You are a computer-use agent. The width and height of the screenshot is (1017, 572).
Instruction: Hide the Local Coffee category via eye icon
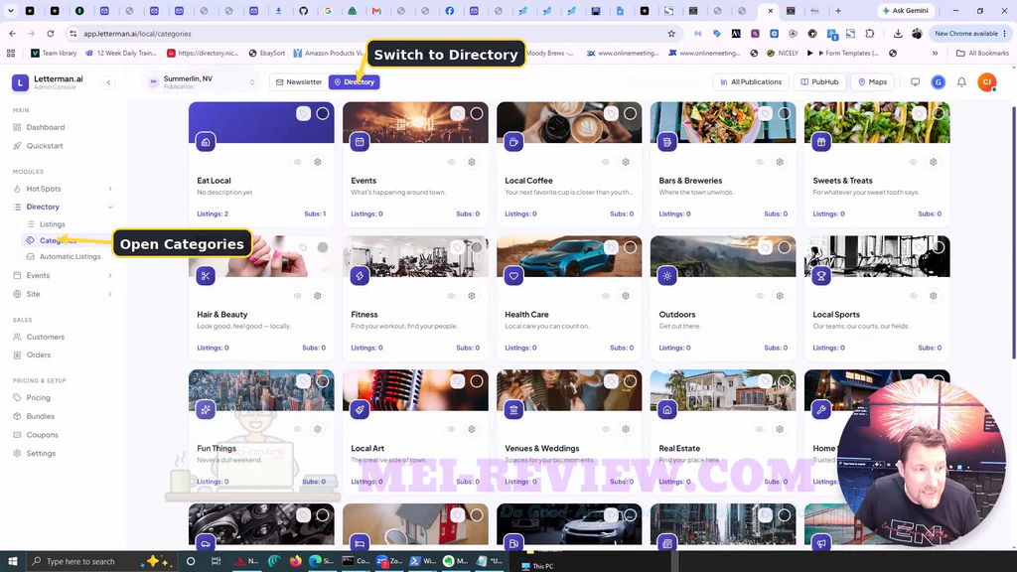pos(606,162)
